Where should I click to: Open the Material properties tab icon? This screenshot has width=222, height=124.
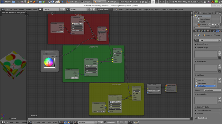coord(220,31)
